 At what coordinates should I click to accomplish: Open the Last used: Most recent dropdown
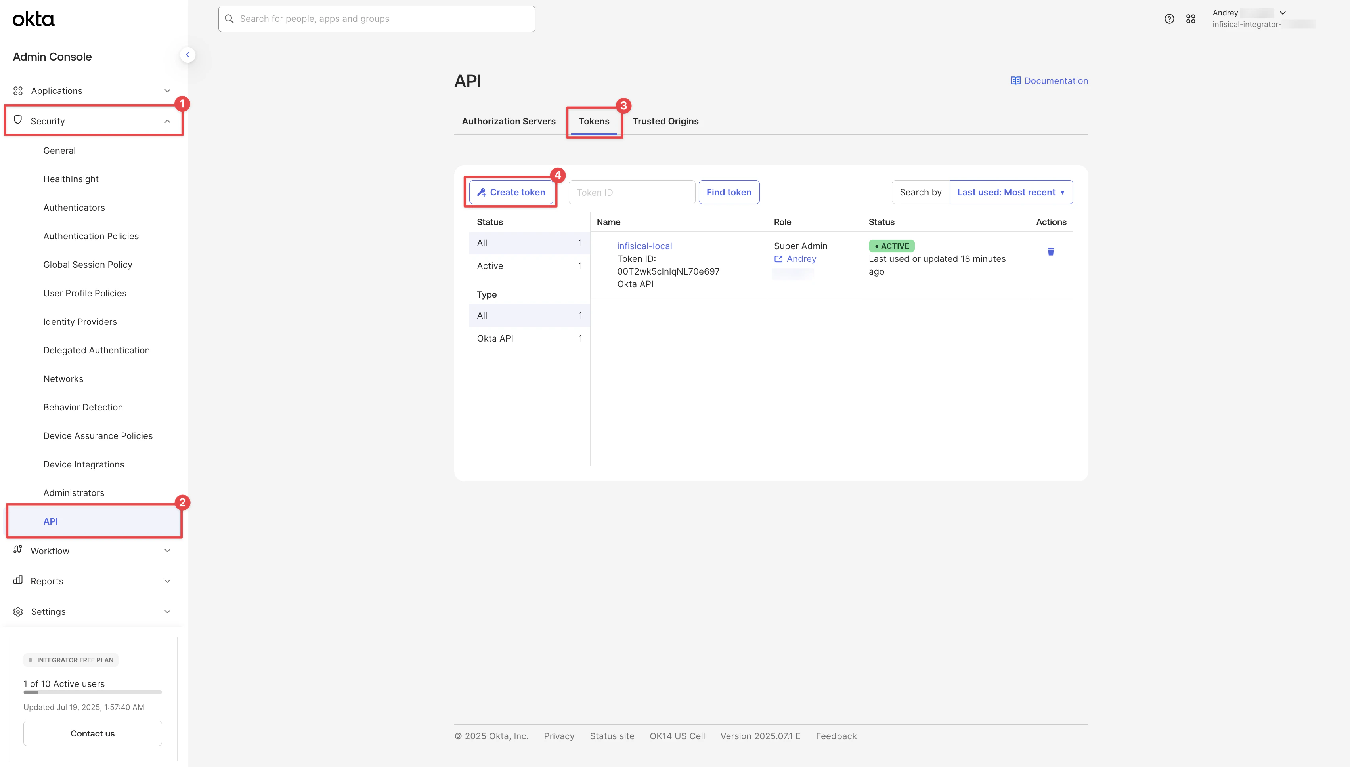tap(1011, 192)
